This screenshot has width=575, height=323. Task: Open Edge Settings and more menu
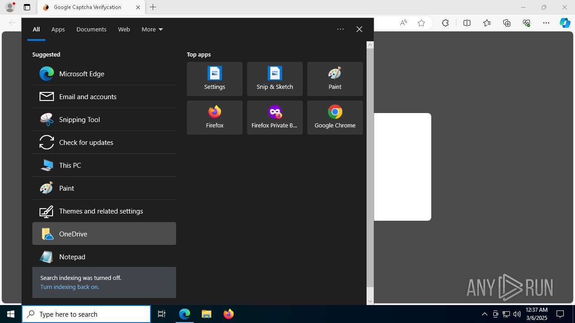[546, 23]
